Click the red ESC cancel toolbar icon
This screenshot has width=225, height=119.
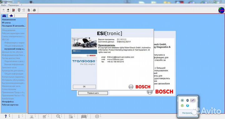[x=13, y=10]
